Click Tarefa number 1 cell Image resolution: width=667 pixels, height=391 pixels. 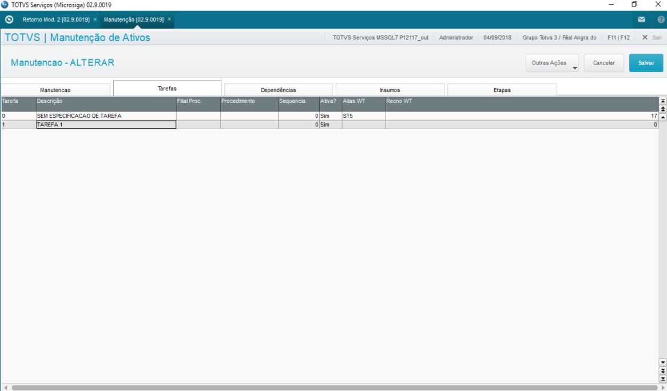(x=18, y=125)
